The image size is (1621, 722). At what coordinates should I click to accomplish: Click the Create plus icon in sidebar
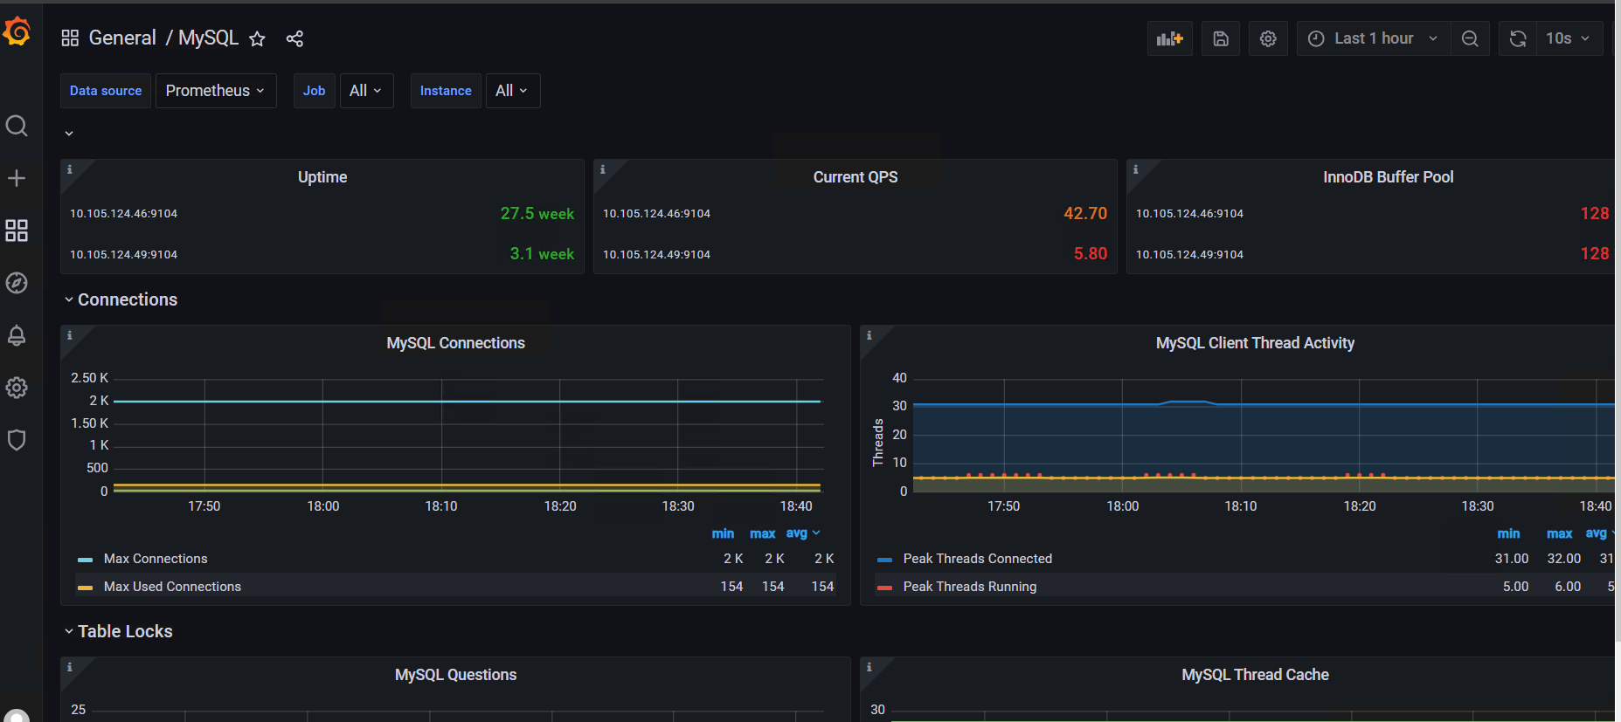coord(17,178)
